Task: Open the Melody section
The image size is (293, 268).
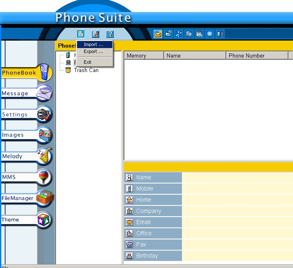Action: click(26, 156)
